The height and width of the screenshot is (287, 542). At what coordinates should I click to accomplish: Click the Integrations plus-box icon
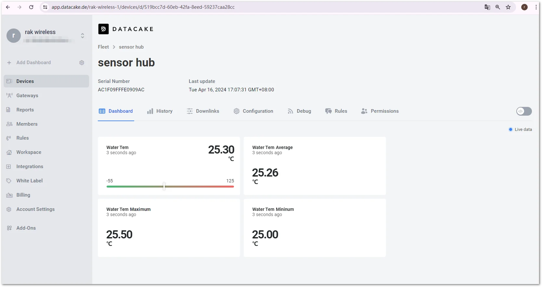tap(9, 166)
